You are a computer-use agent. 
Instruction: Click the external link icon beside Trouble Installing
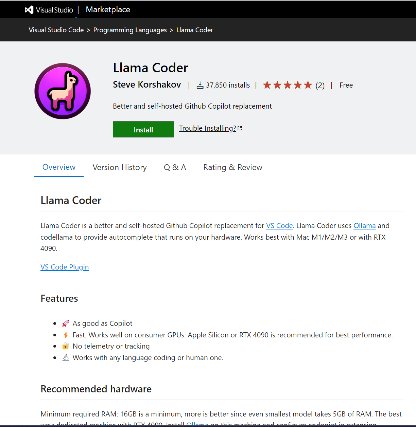pos(240,128)
